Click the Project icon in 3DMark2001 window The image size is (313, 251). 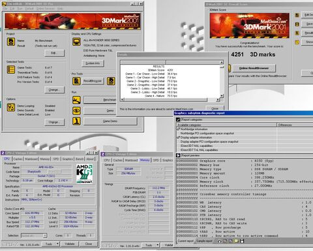point(11,42)
